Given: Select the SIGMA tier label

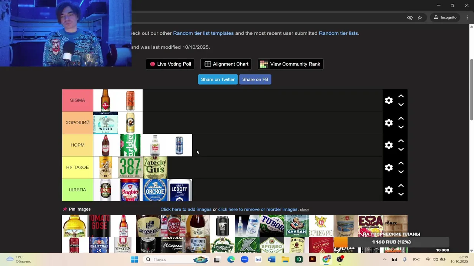Looking at the screenshot, I should [x=77, y=100].
